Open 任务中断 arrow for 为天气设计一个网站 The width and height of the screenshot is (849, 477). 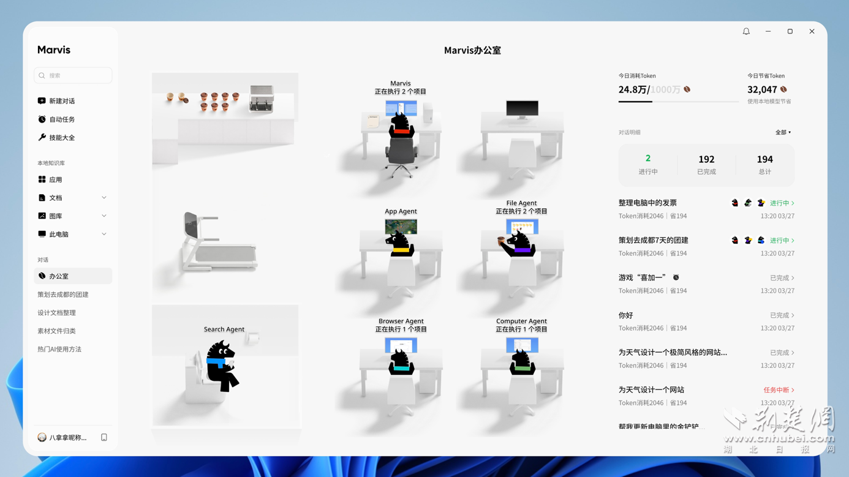coord(793,390)
